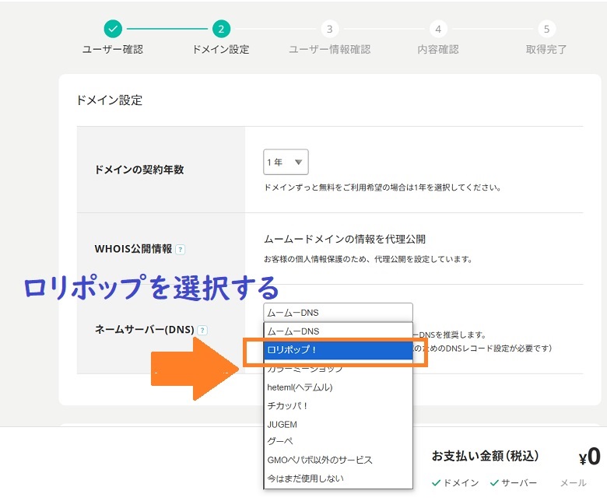607x501 pixels.
Task: Click the ドメイン設定 section heading
Action: point(110,100)
